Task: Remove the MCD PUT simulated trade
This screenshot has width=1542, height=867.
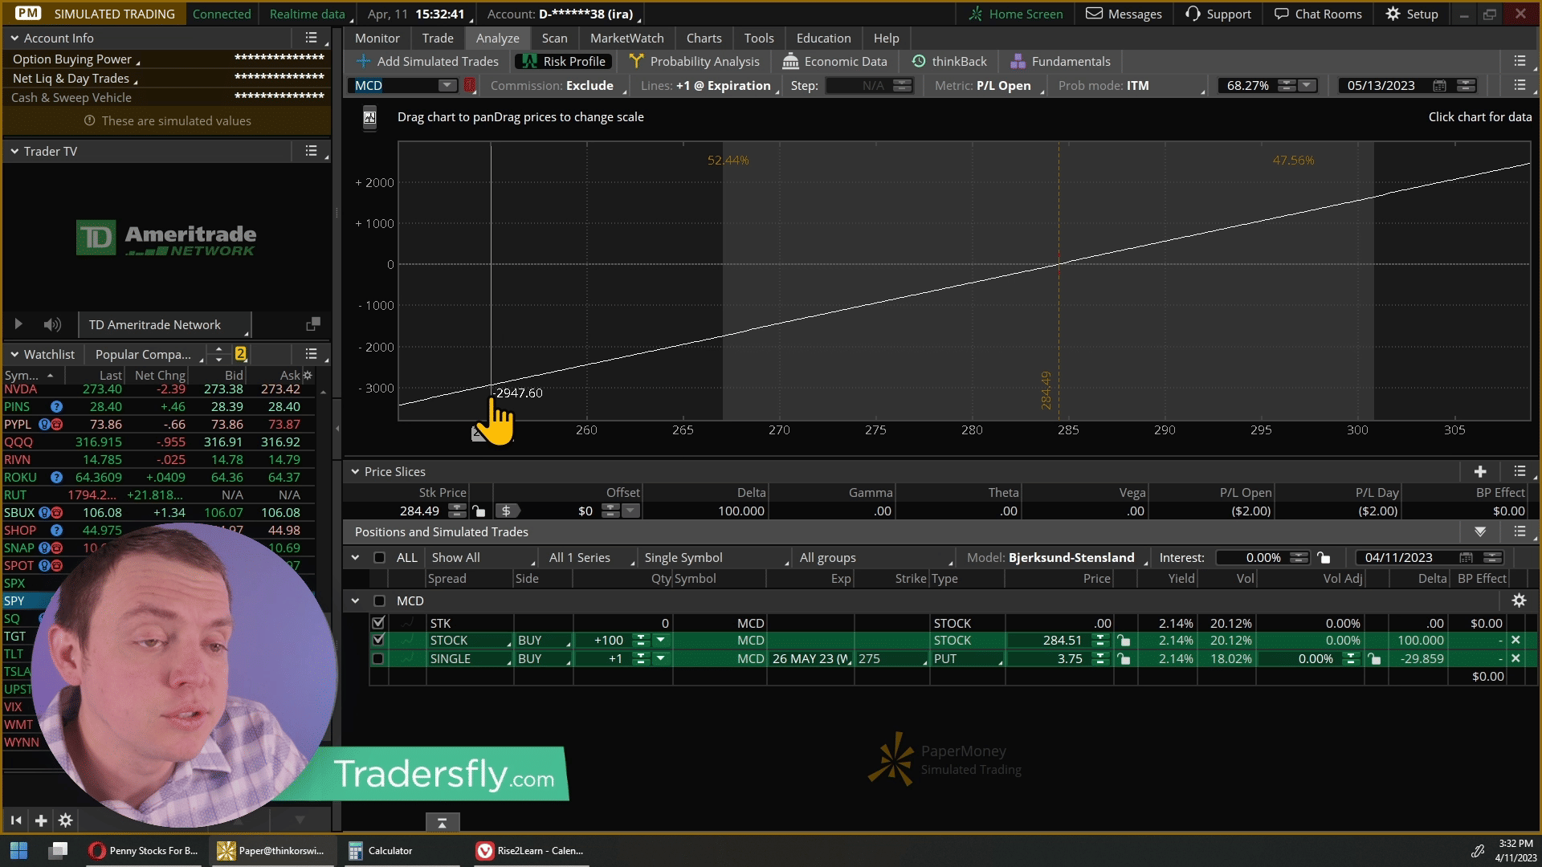Action: point(1515,658)
